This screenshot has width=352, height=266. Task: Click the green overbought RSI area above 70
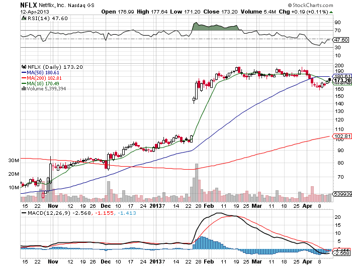point(214,27)
